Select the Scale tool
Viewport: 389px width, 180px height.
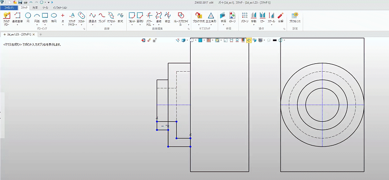click(271, 18)
